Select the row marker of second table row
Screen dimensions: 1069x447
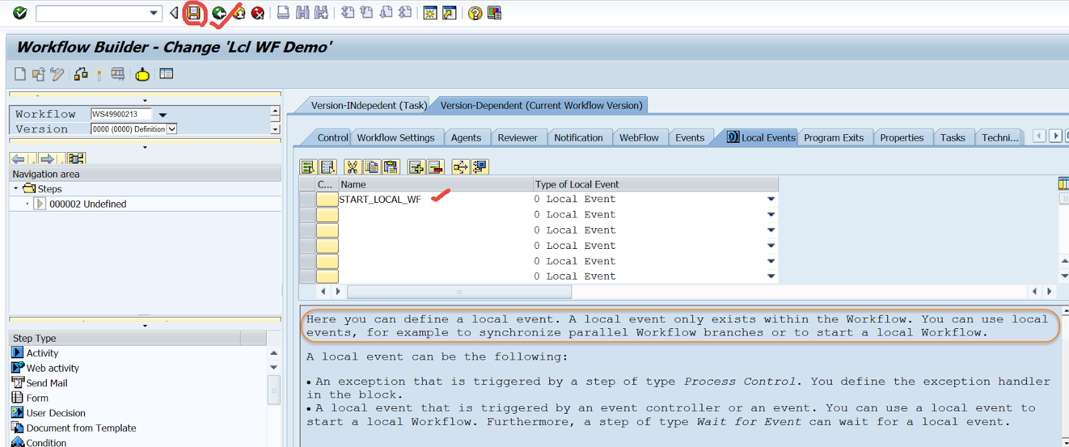[x=307, y=215]
